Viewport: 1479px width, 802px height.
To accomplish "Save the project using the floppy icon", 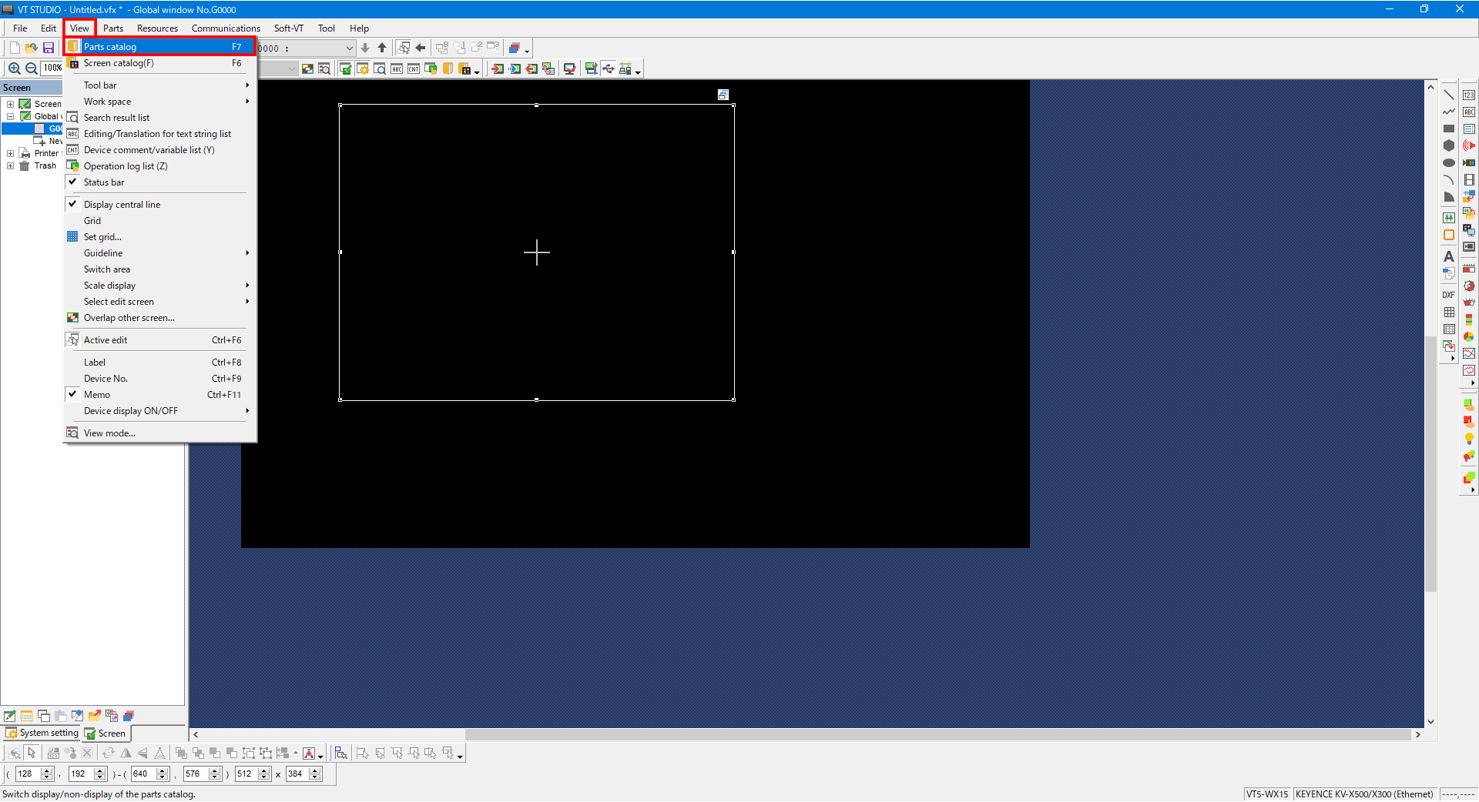I will click(x=49, y=48).
